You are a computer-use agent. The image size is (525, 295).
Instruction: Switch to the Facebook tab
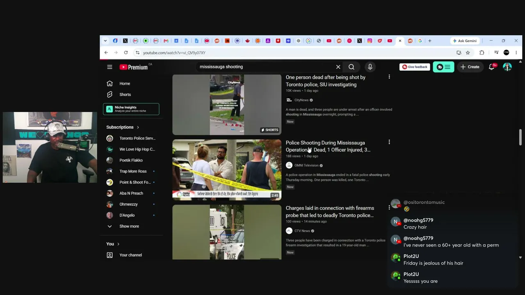115,41
